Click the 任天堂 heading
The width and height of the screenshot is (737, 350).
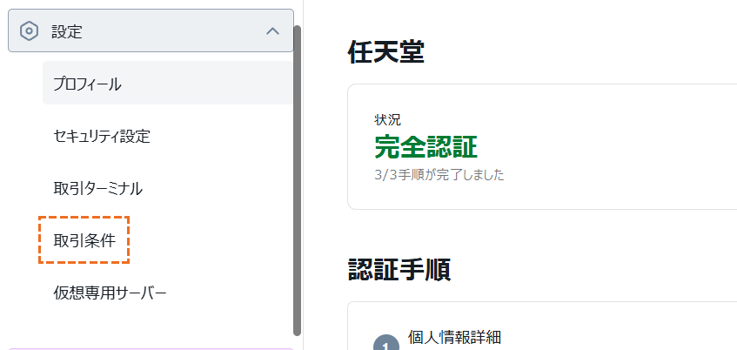[x=385, y=52]
